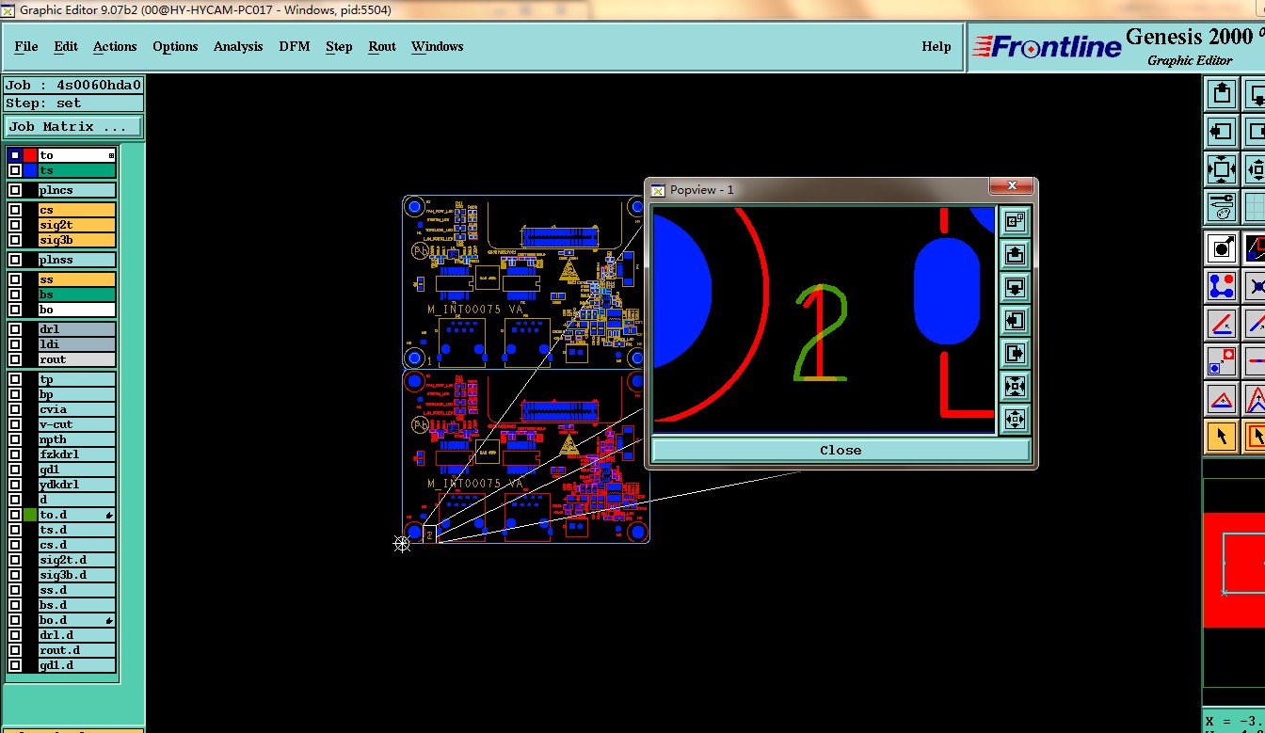Screen dimensions: 1265x733
Task: Click the pan left icon in Popview
Action: (1015, 320)
